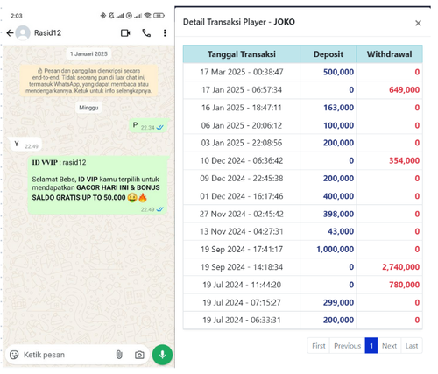Click the Detail Transaksi Player - JOKO title

pos(239,22)
